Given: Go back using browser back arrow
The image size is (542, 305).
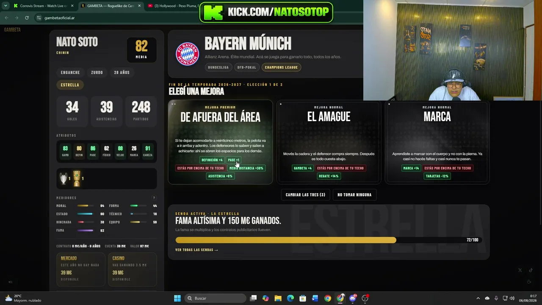Looking at the screenshot, I should 6,18.
